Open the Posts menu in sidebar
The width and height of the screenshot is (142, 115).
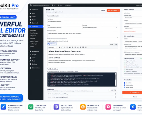click(x=32, y=14)
